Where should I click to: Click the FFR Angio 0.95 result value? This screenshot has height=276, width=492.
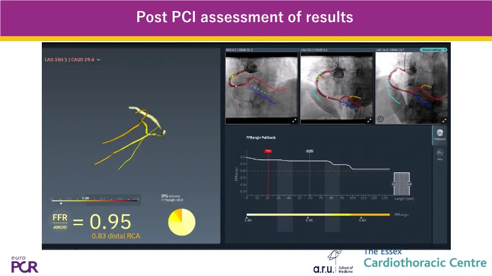(110, 221)
